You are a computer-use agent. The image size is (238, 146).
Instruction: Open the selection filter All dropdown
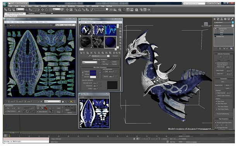[20, 9]
